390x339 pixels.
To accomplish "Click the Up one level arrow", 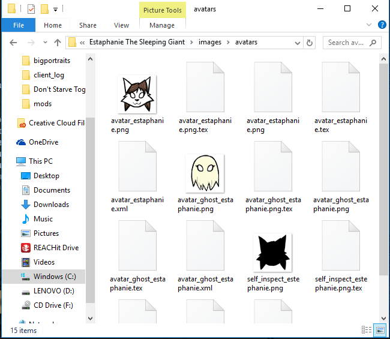I will point(58,43).
